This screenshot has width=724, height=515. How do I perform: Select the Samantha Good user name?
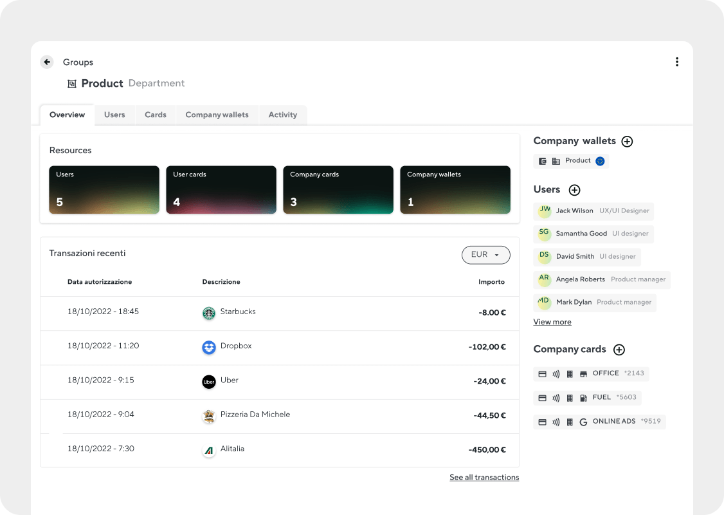tap(581, 234)
